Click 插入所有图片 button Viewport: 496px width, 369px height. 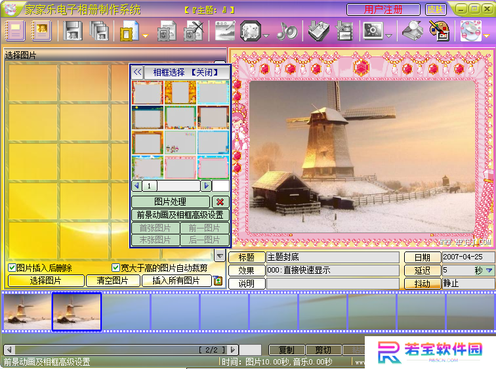176,280
